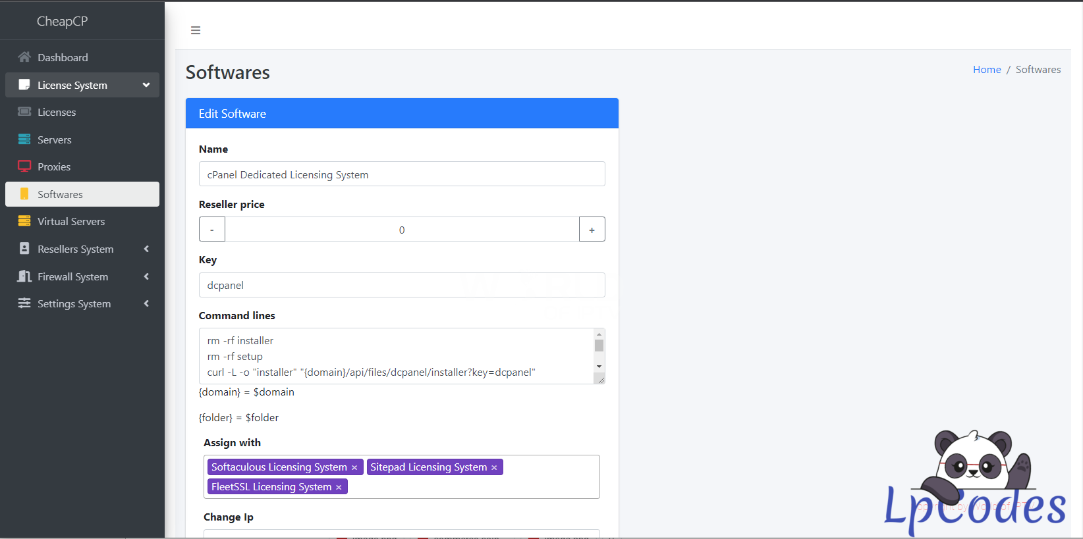Click the hamburger sidebar toggle icon
The height and width of the screenshot is (539, 1083).
(196, 30)
